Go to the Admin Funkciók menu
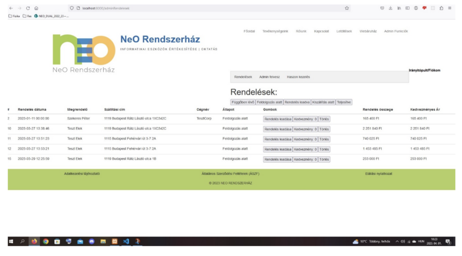The width and height of the screenshot is (462, 256). click(x=396, y=31)
